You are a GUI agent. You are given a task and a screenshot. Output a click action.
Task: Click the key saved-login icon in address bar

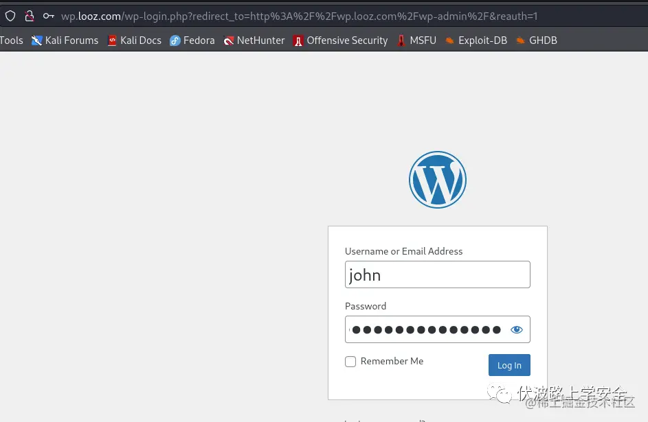[x=49, y=16]
